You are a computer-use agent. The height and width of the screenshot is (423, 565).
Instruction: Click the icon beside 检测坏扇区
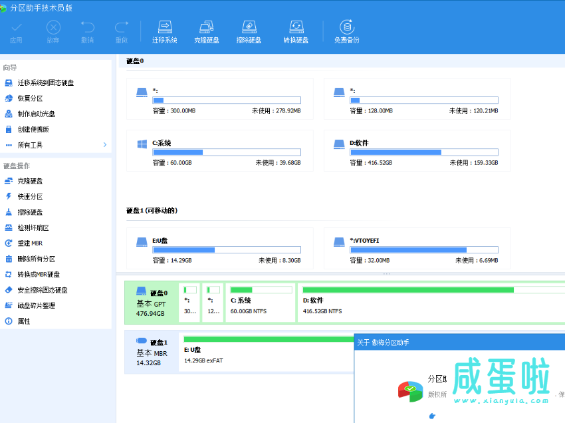(9, 227)
